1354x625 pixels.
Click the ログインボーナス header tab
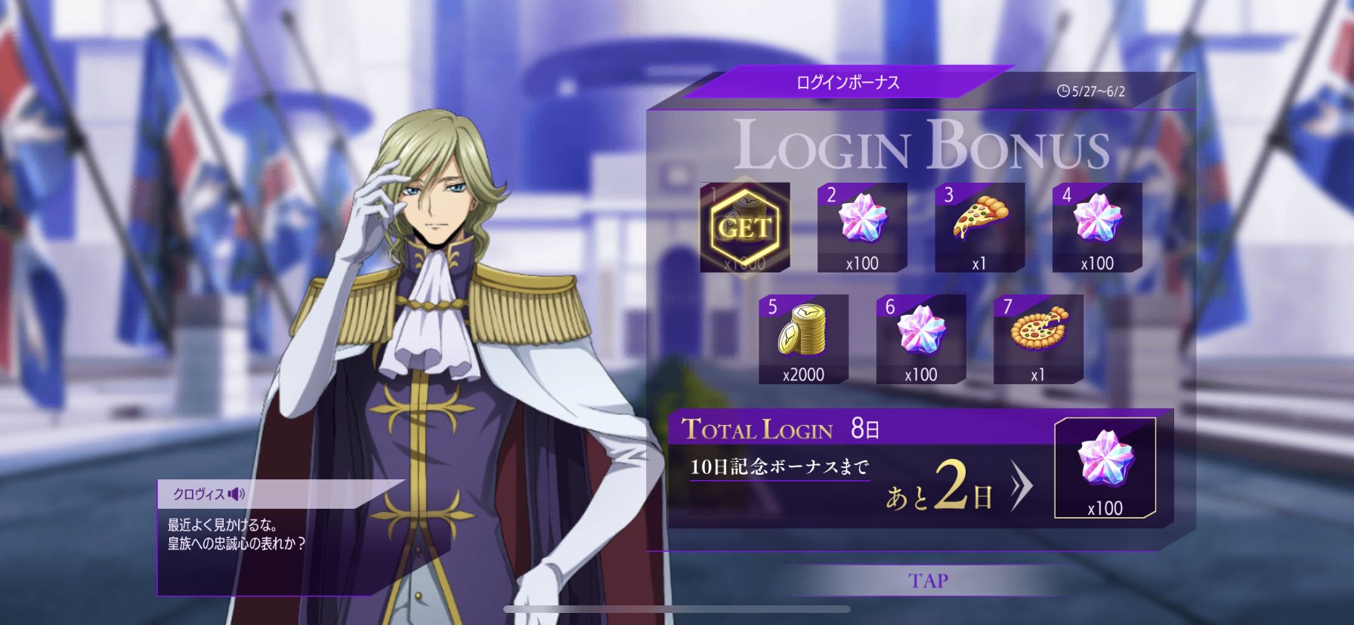tap(848, 82)
